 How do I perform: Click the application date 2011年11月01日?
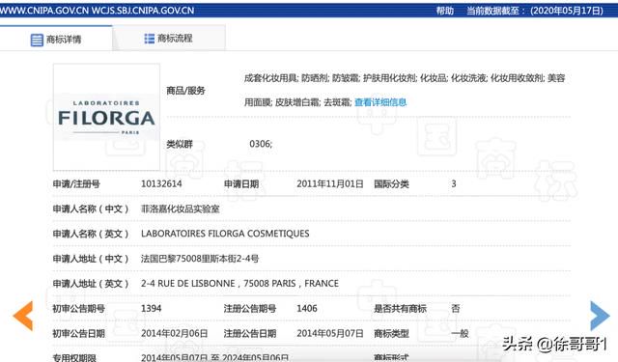point(330,184)
